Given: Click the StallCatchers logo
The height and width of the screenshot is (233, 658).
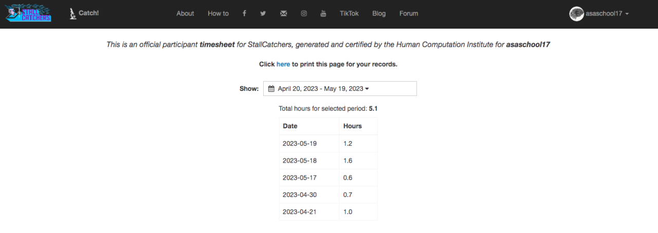Looking at the screenshot, I should (x=28, y=13).
